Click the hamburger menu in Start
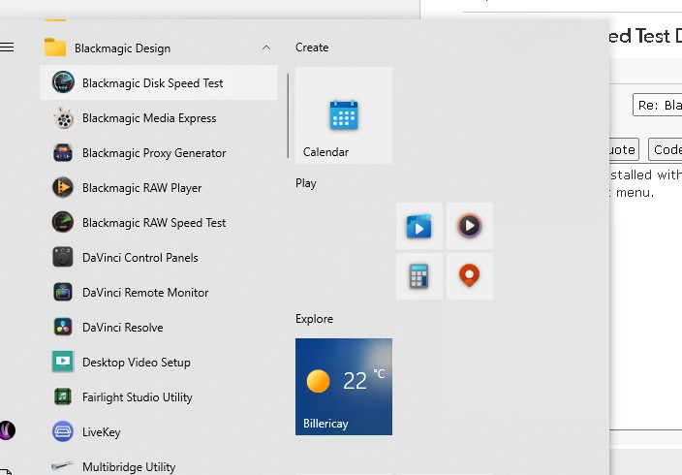682x475 pixels. [7, 47]
